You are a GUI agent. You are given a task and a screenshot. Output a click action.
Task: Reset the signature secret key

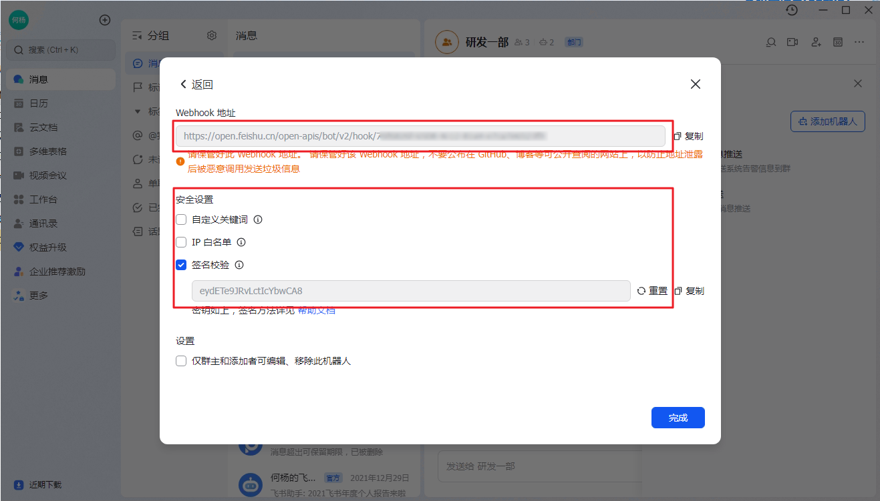652,291
